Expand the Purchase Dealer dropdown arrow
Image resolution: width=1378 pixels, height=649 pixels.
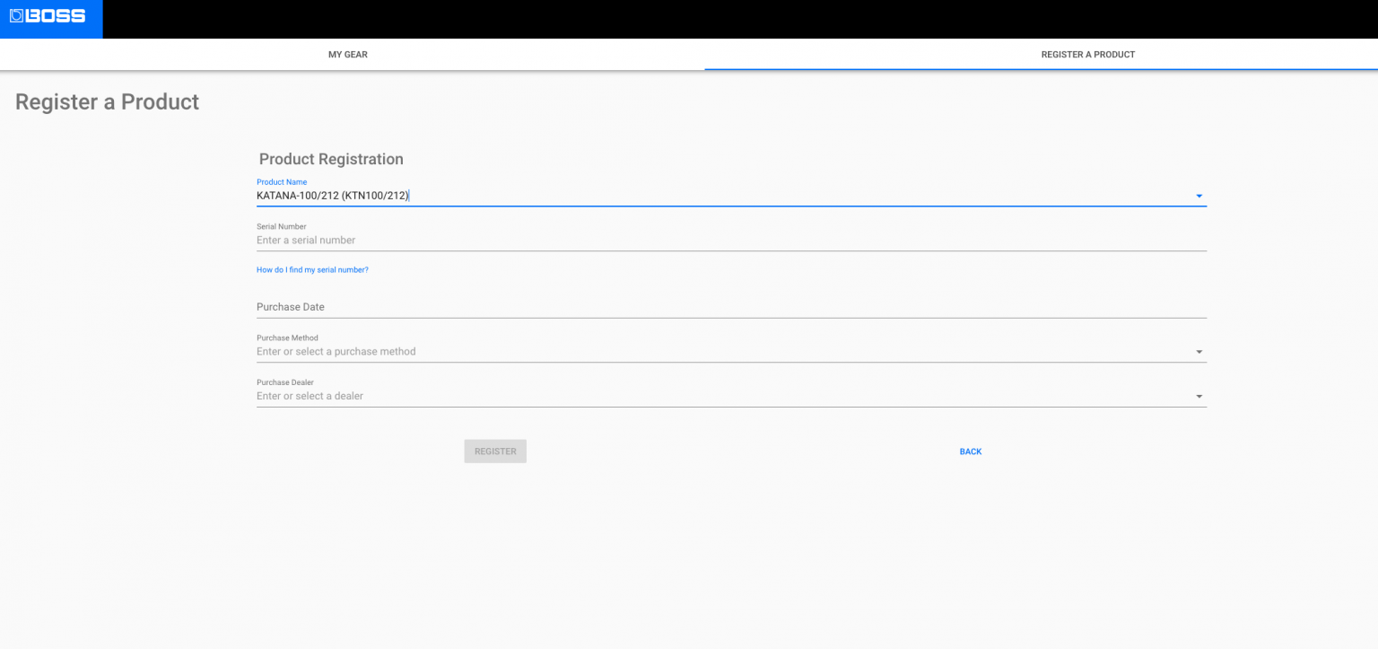[x=1199, y=397]
